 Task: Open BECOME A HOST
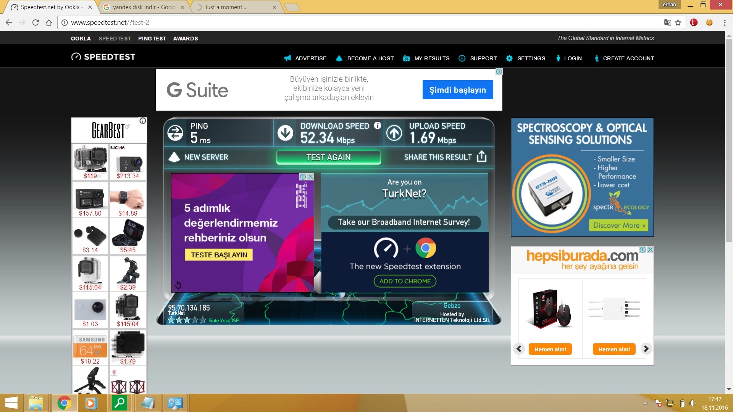click(x=365, y=58)
